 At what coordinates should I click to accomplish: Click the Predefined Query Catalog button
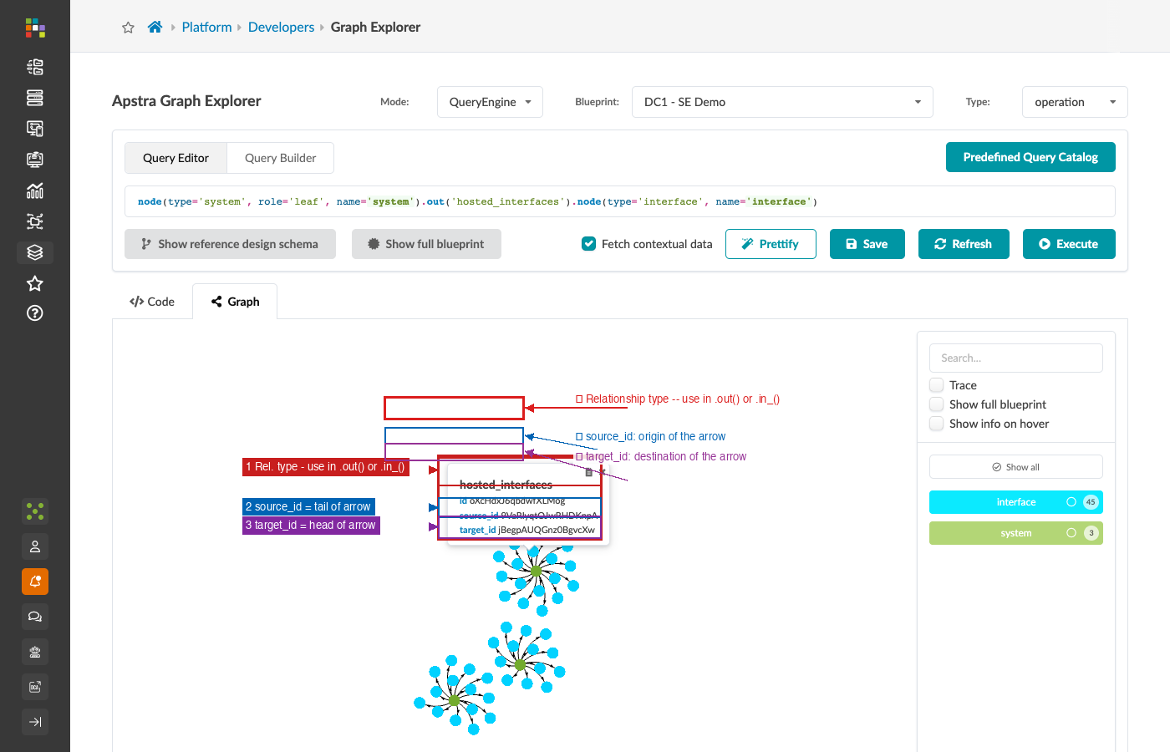pos(1030,157)
